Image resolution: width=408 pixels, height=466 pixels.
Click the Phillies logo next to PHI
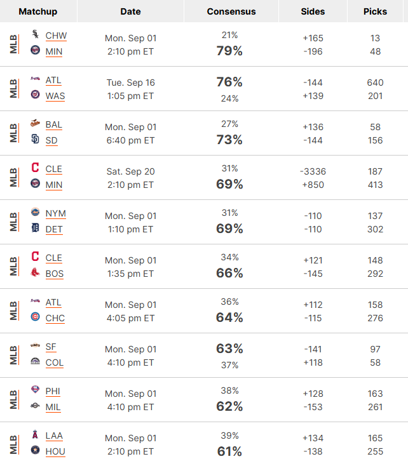click(35, 389)
